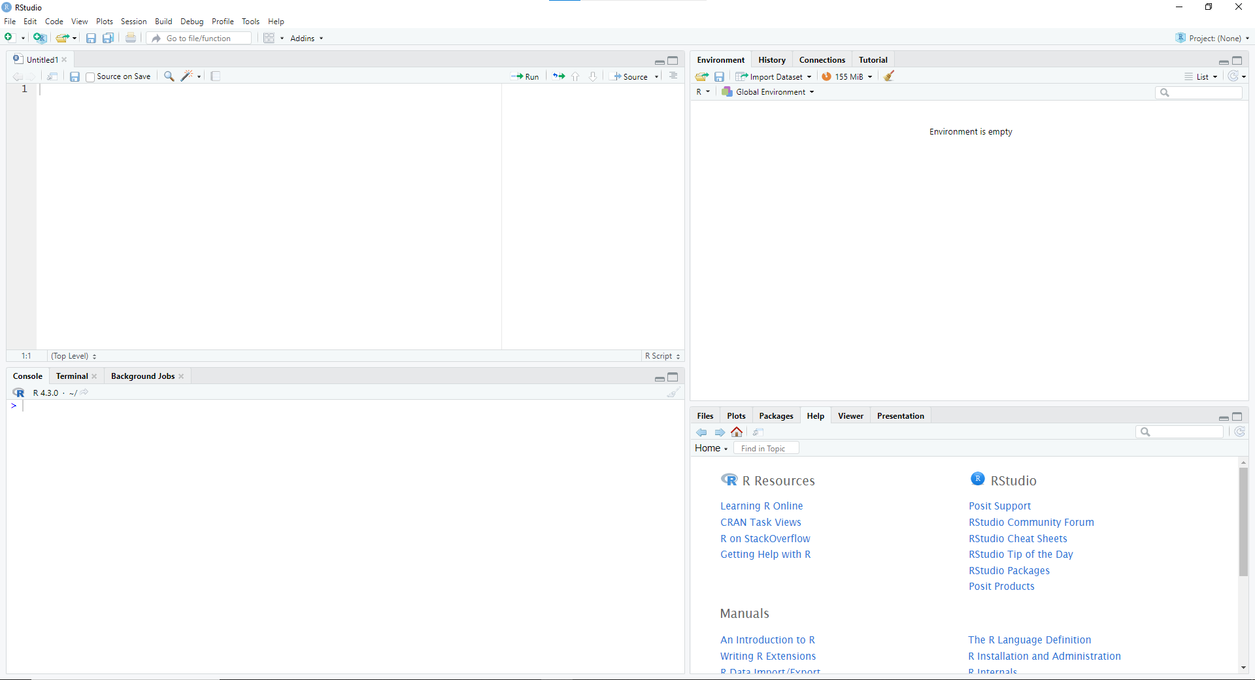1255x680 pixels.
Task: Open CRAN Task Views link
Action: 760,523
